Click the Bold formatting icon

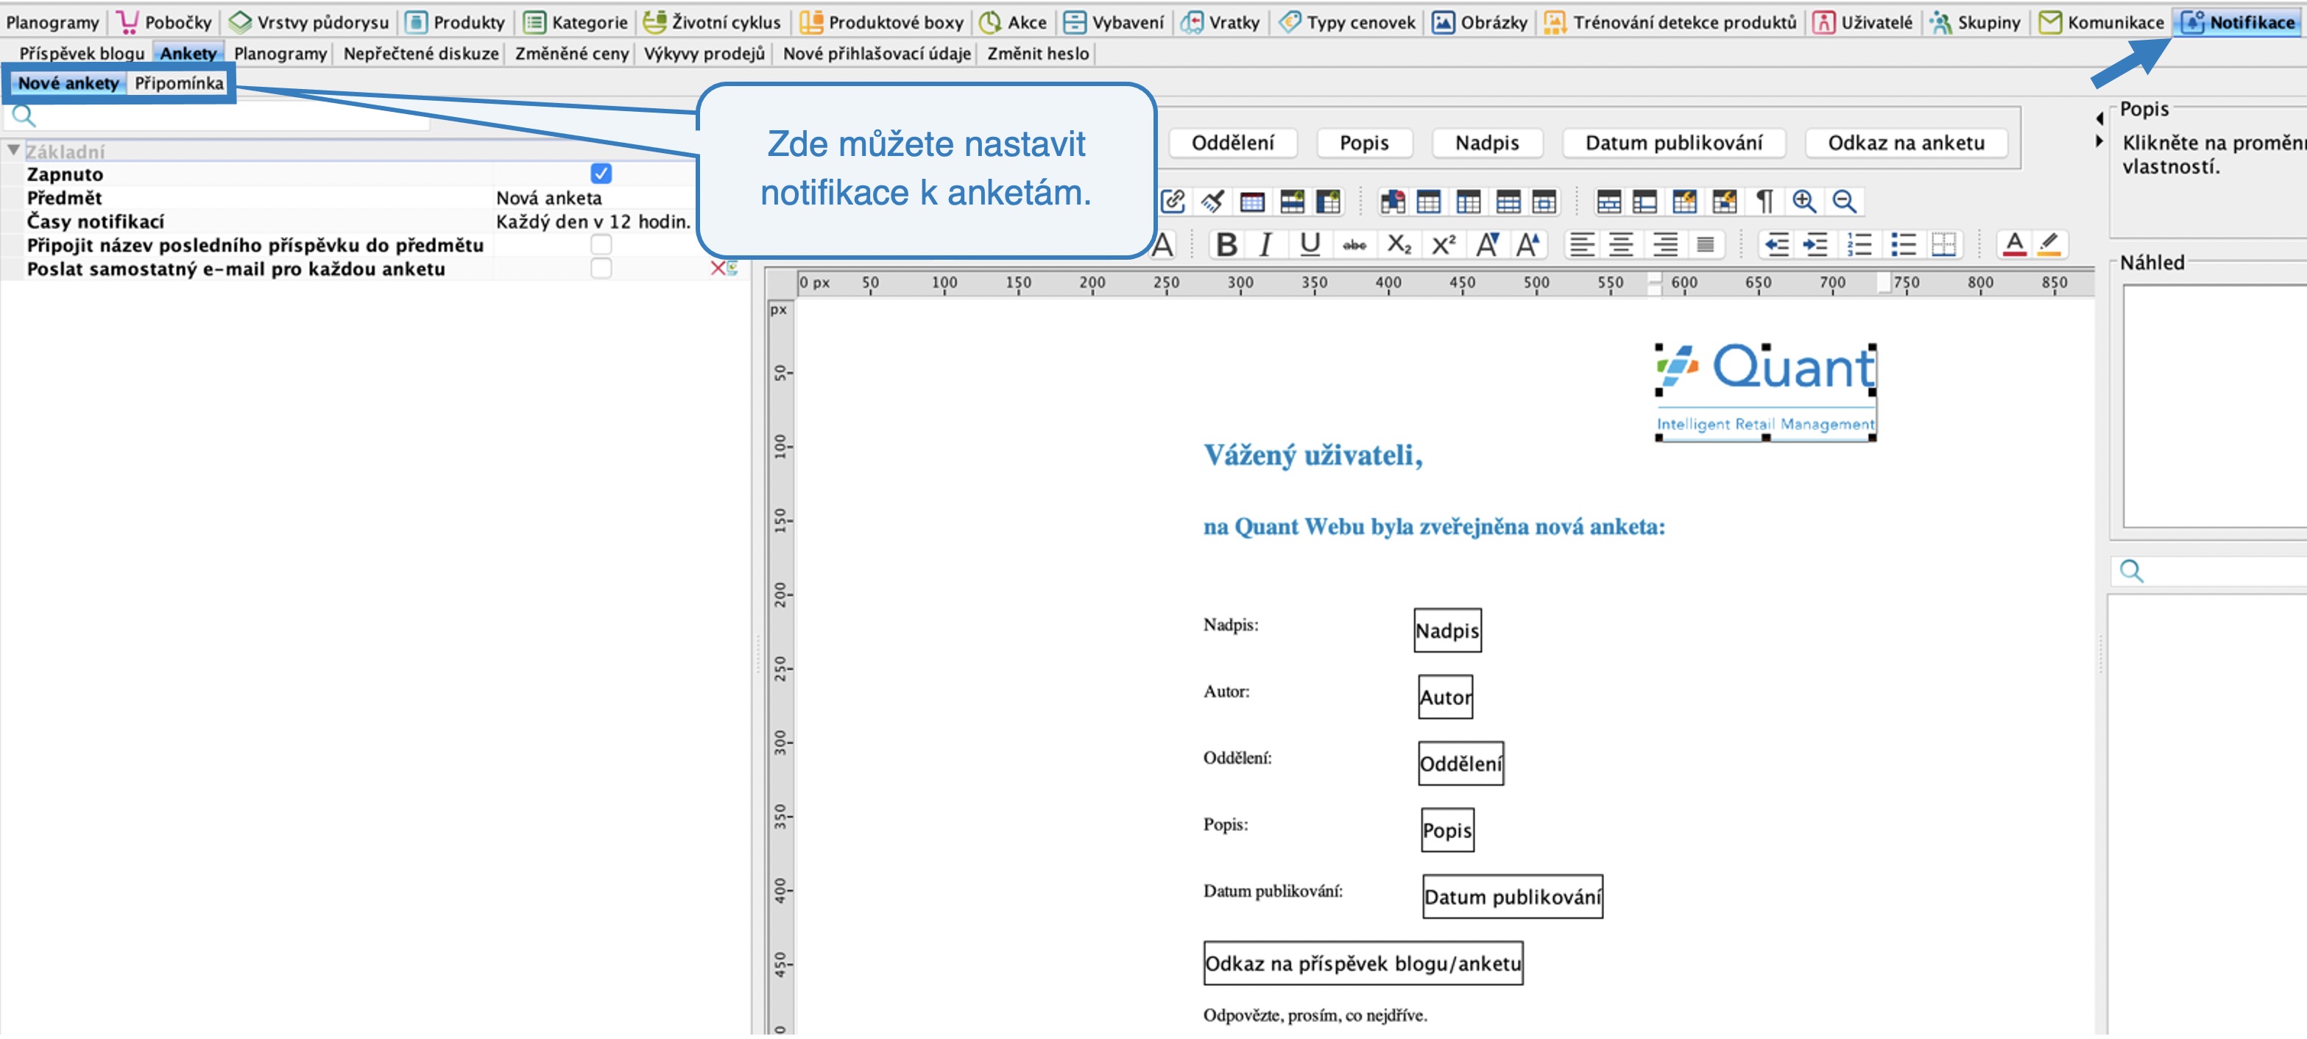pos(1227,244)
